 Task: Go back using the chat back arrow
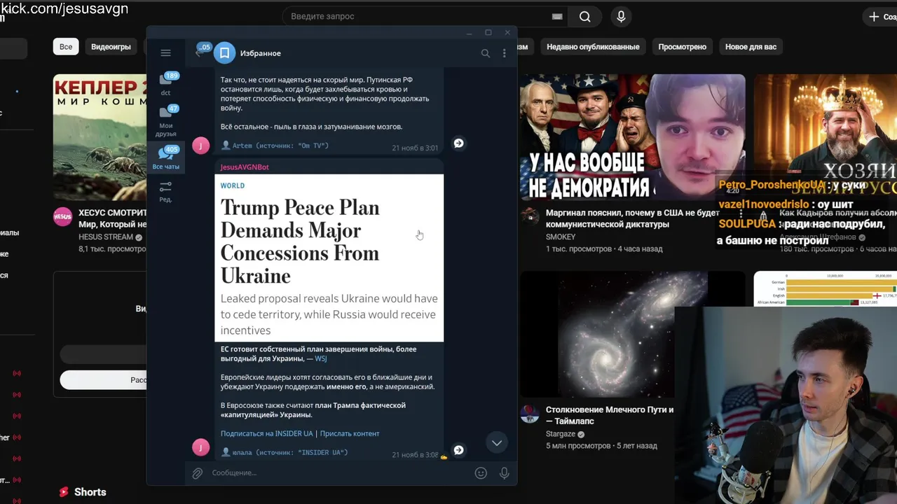click(198, 53)
